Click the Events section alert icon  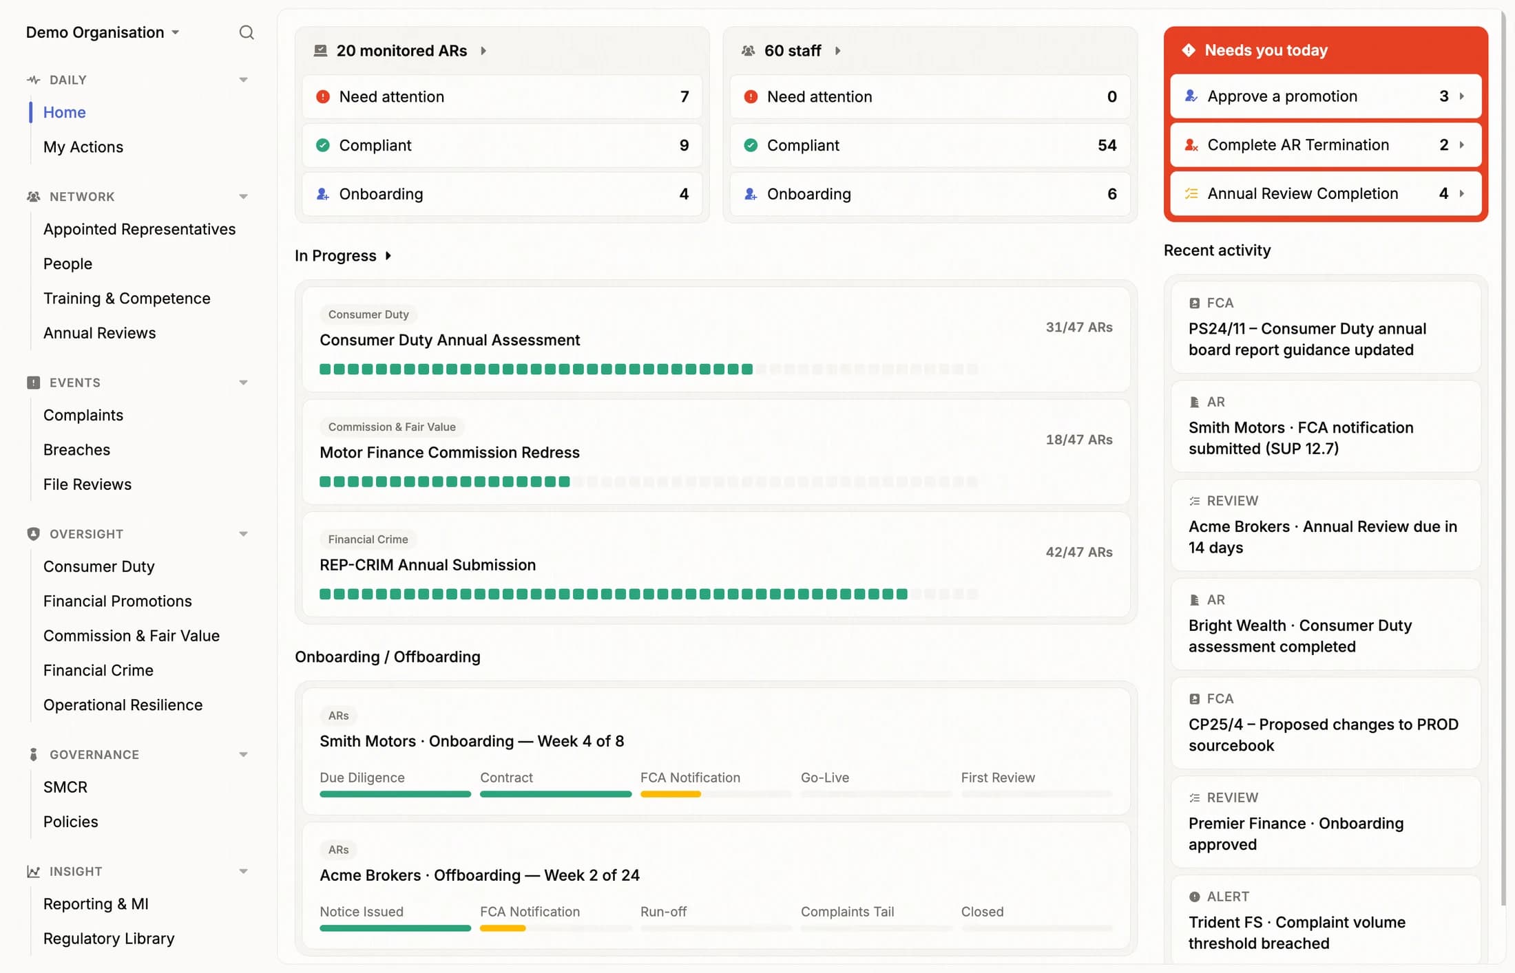tap(33, 383)
